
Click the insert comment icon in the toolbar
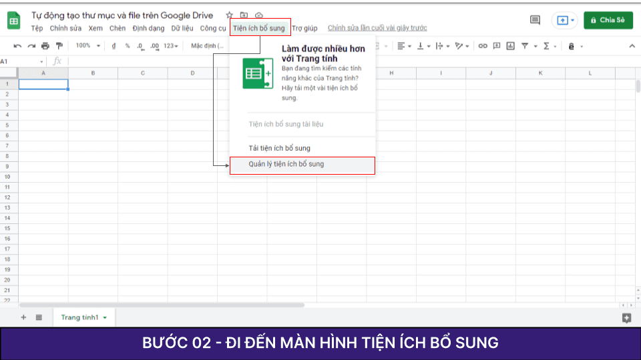(x=496, y=46)
